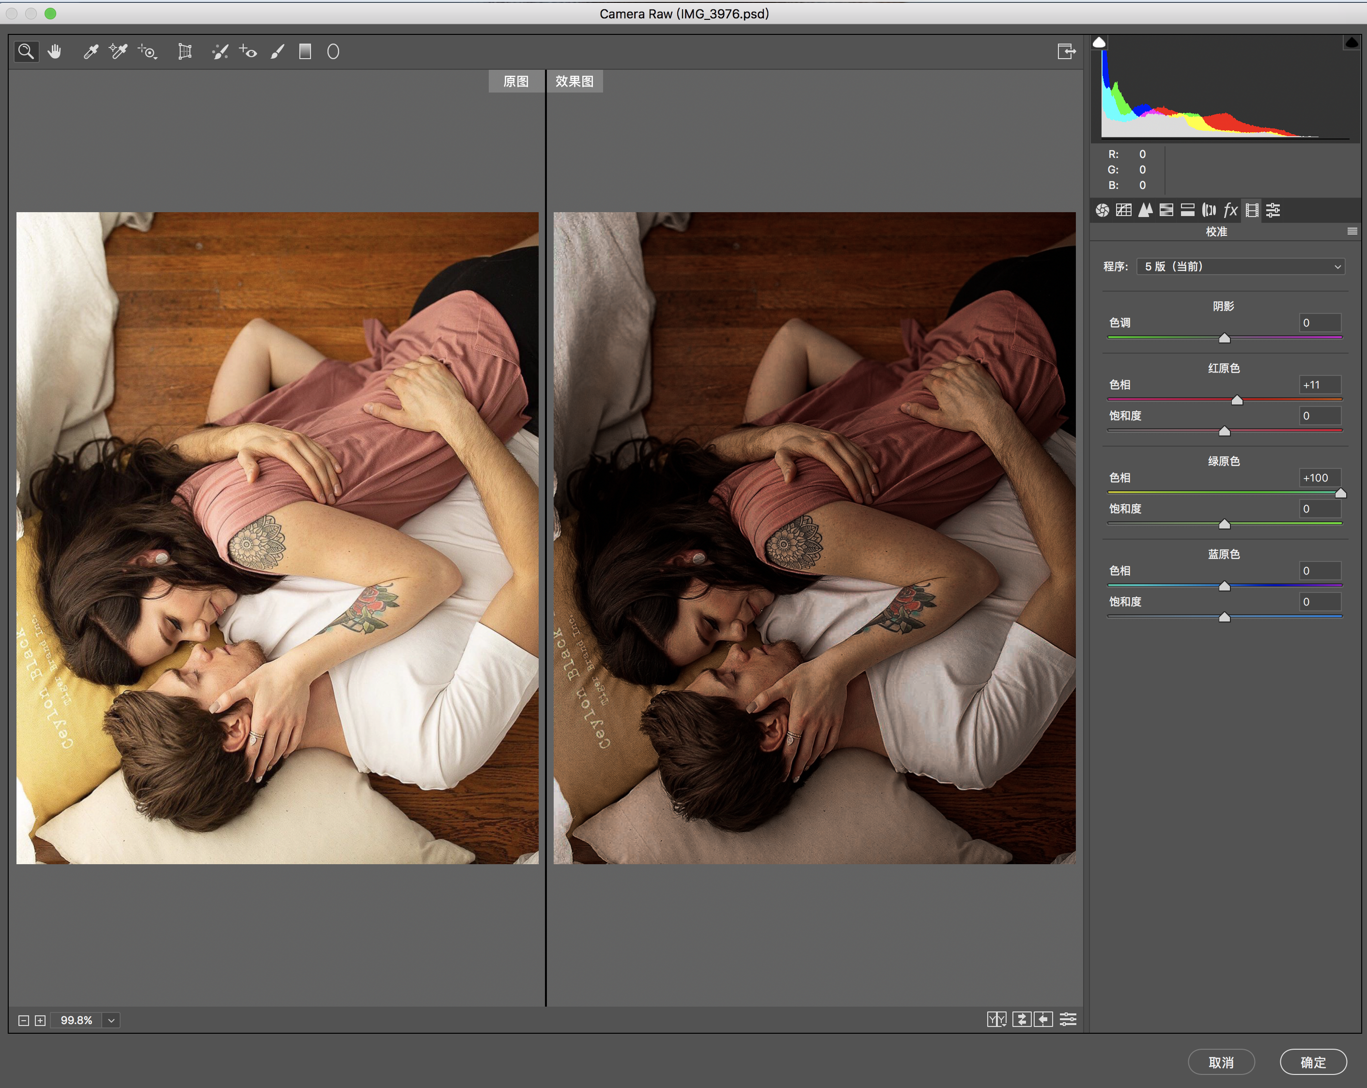Toggle shadow clipping warning in histogram
1367x1088 pixels.
(1100, 43)
